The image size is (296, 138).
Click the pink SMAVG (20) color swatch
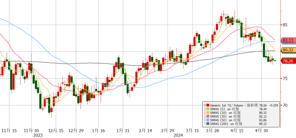coord(208,116)
